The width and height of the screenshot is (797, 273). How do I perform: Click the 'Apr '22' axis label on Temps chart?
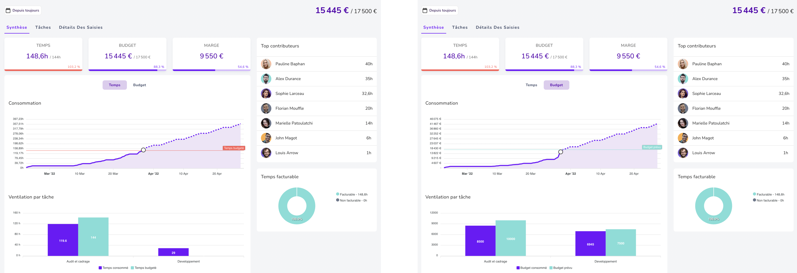(153, 174)
